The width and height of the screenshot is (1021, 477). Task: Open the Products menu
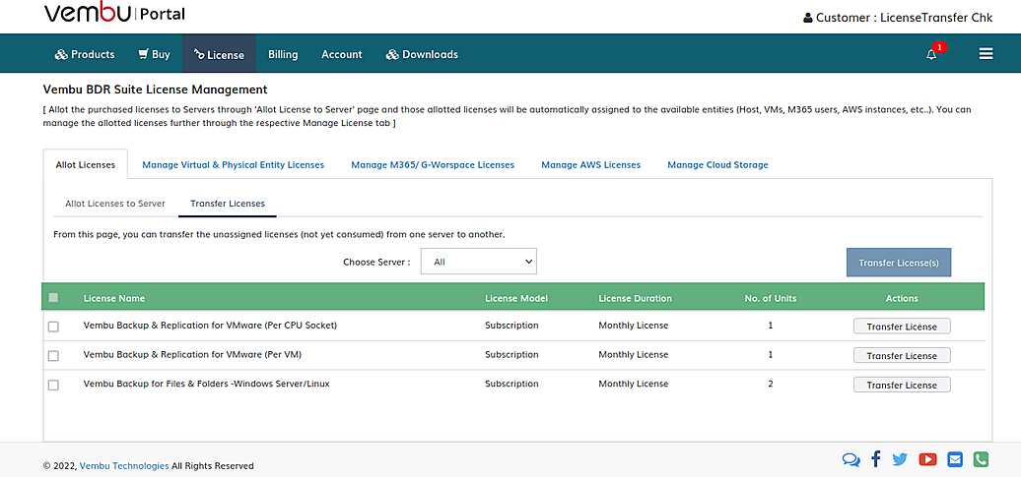tap(85, 55)
